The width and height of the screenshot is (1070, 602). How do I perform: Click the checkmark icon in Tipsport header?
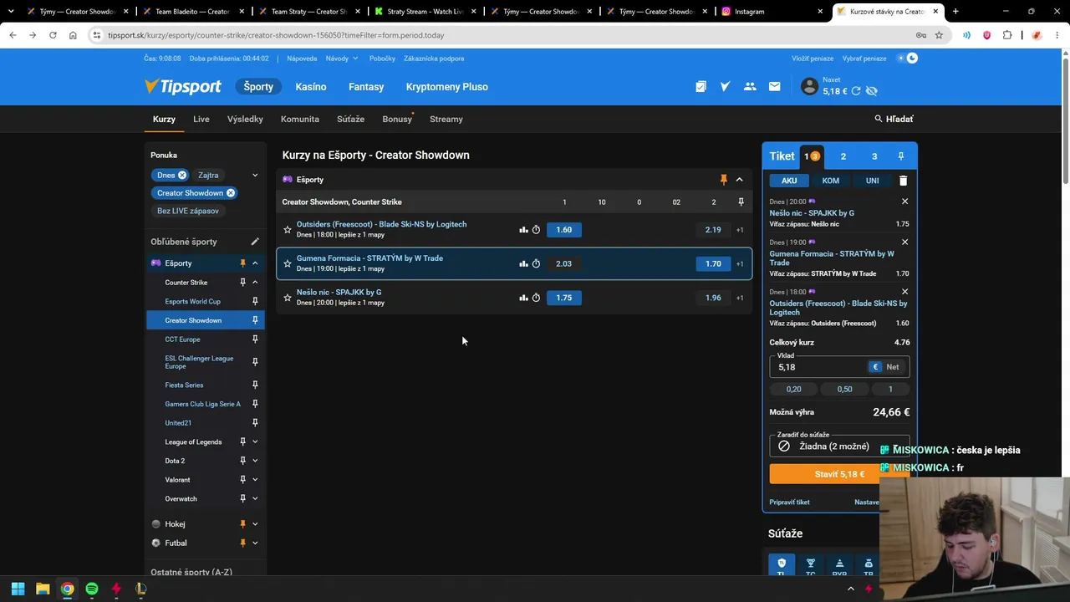pos(725,87)
